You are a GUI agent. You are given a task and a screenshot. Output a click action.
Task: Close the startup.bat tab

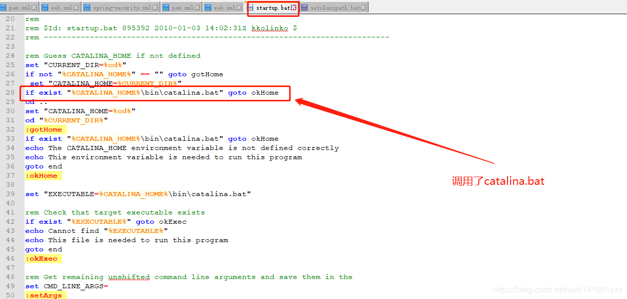(x=294, y=8)
